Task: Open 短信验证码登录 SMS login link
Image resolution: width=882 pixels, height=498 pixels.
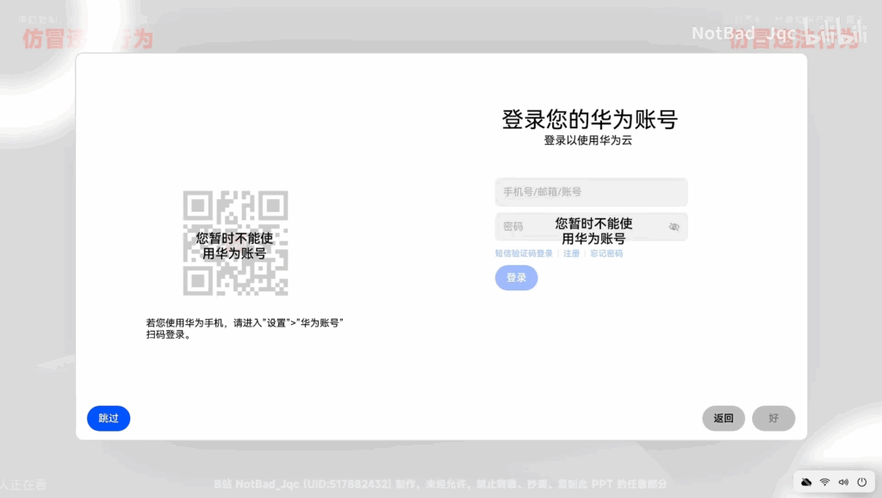Action: click(x=524, y=254)
